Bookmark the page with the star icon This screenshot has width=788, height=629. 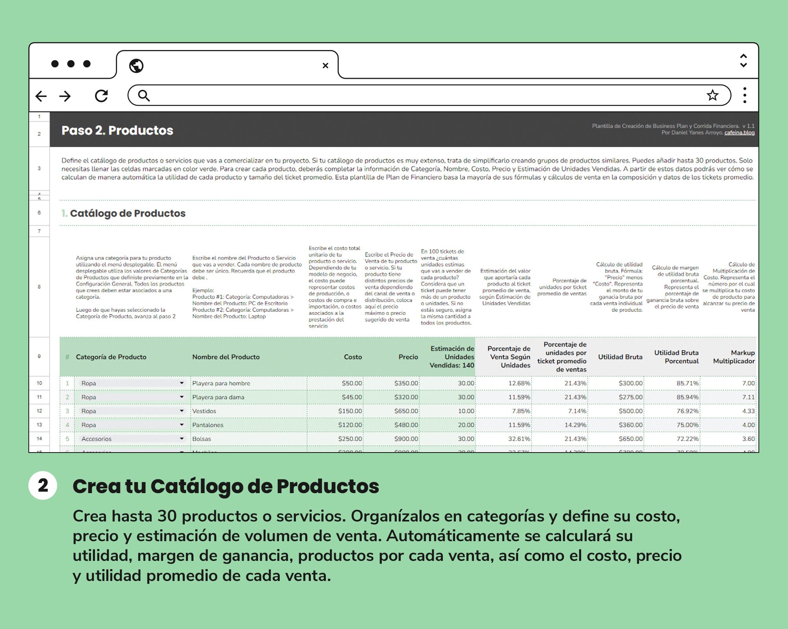(713, 95)
